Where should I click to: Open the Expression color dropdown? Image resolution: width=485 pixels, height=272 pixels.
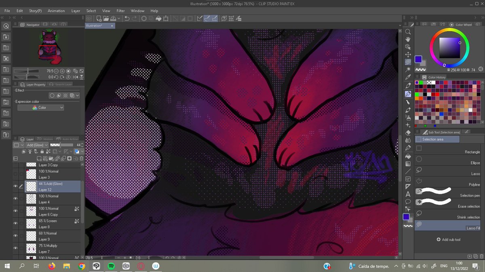[x=41, y=108]
